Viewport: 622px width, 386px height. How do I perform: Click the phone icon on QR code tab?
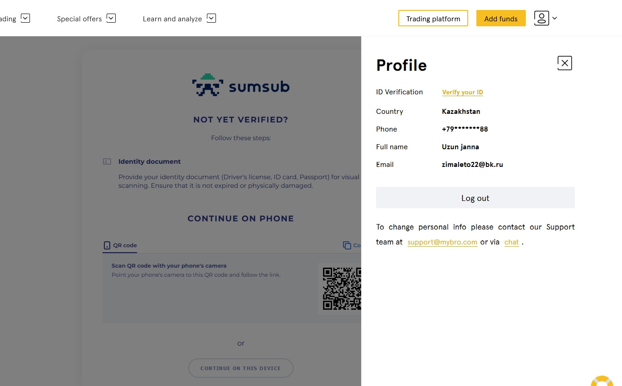click(107, 245)
